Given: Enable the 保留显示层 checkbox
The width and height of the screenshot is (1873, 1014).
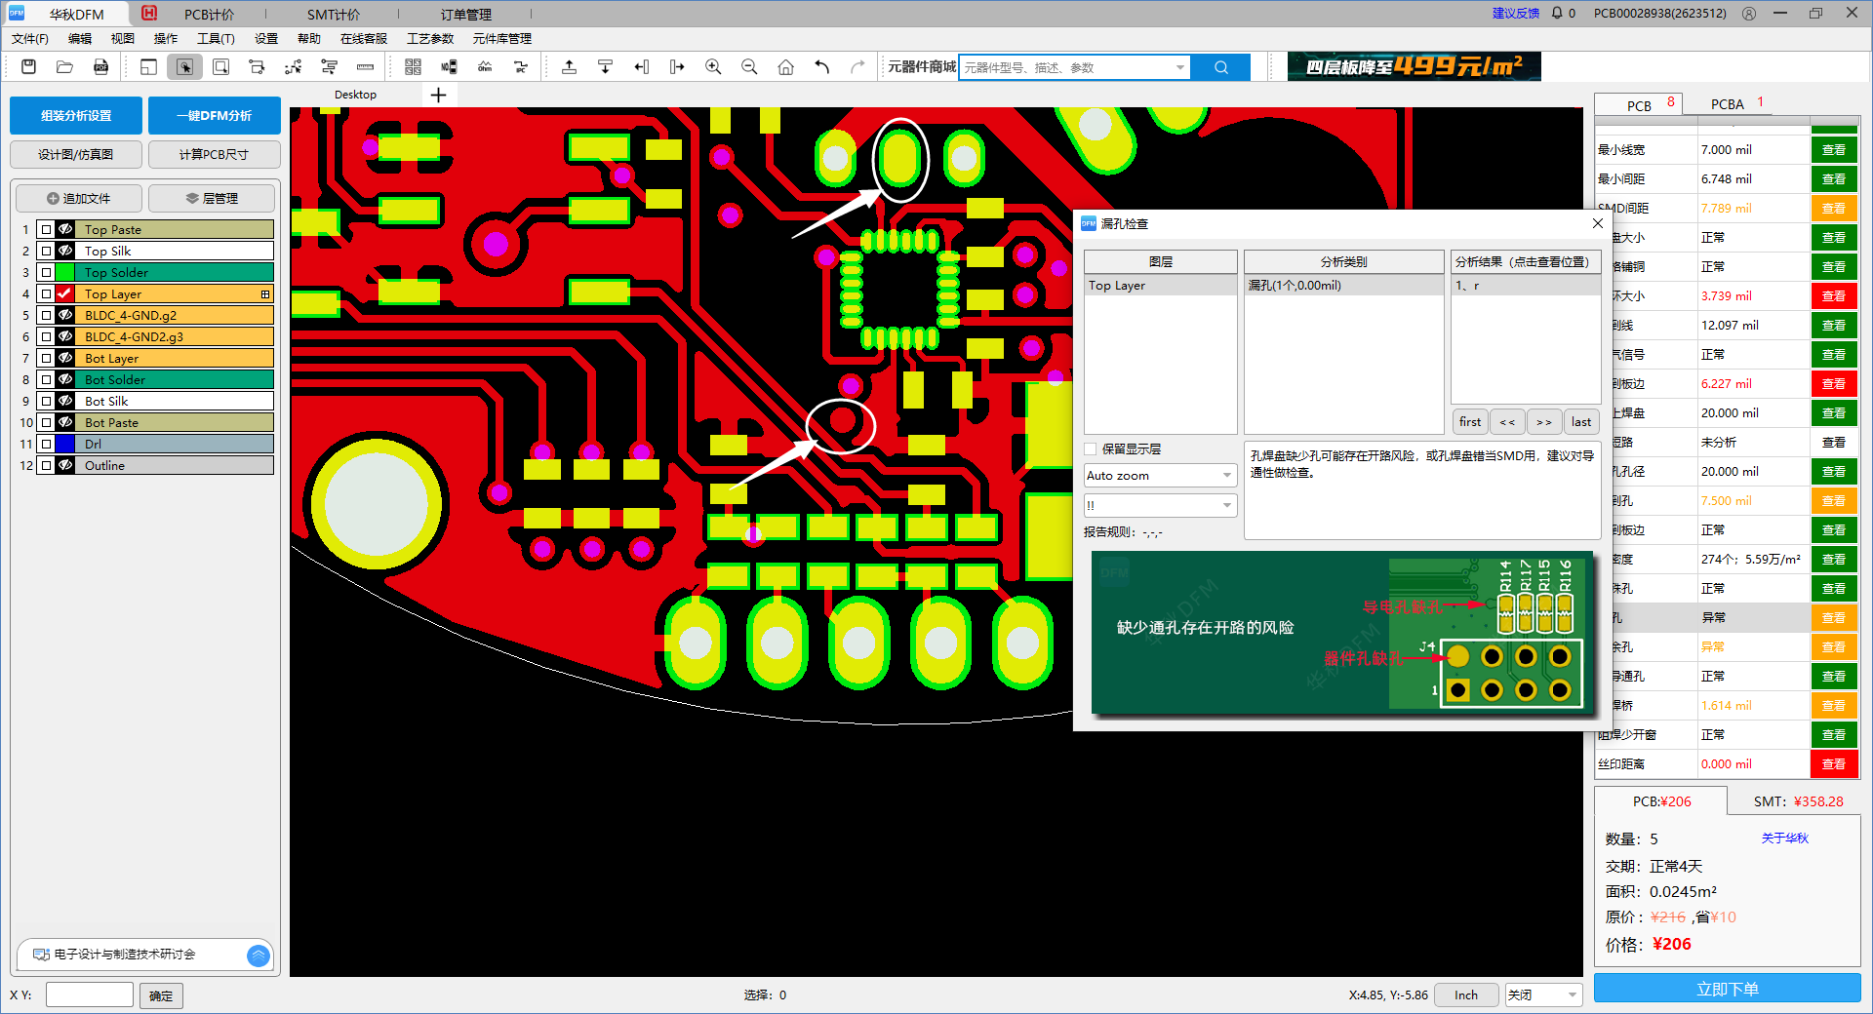Looking at the screenshot, I should 1091,449.
